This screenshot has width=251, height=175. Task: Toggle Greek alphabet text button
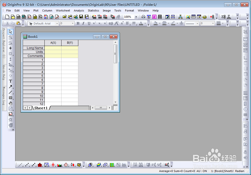coord(111,23)
